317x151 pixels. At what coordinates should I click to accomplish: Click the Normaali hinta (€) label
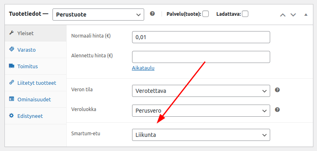(x=91, y=36)
